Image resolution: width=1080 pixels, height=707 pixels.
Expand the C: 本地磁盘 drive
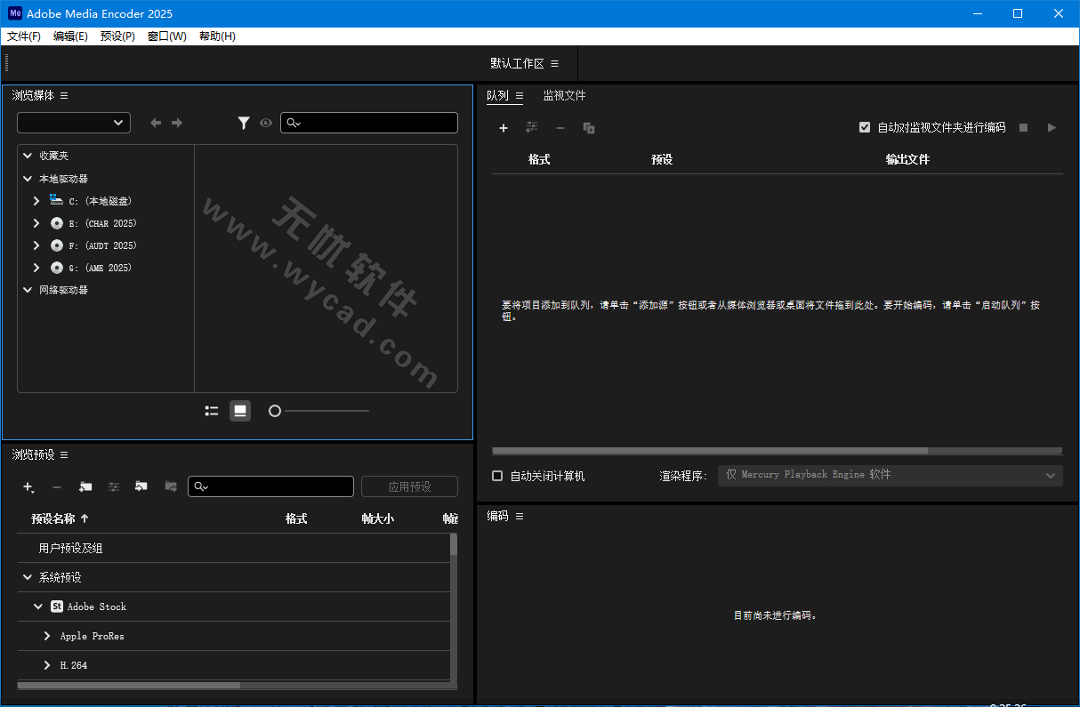36,200
